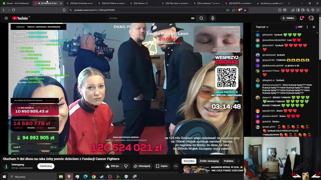Click the YouTube search magnifier button
This screenshot has height=180, width=321.
(201, 18)
